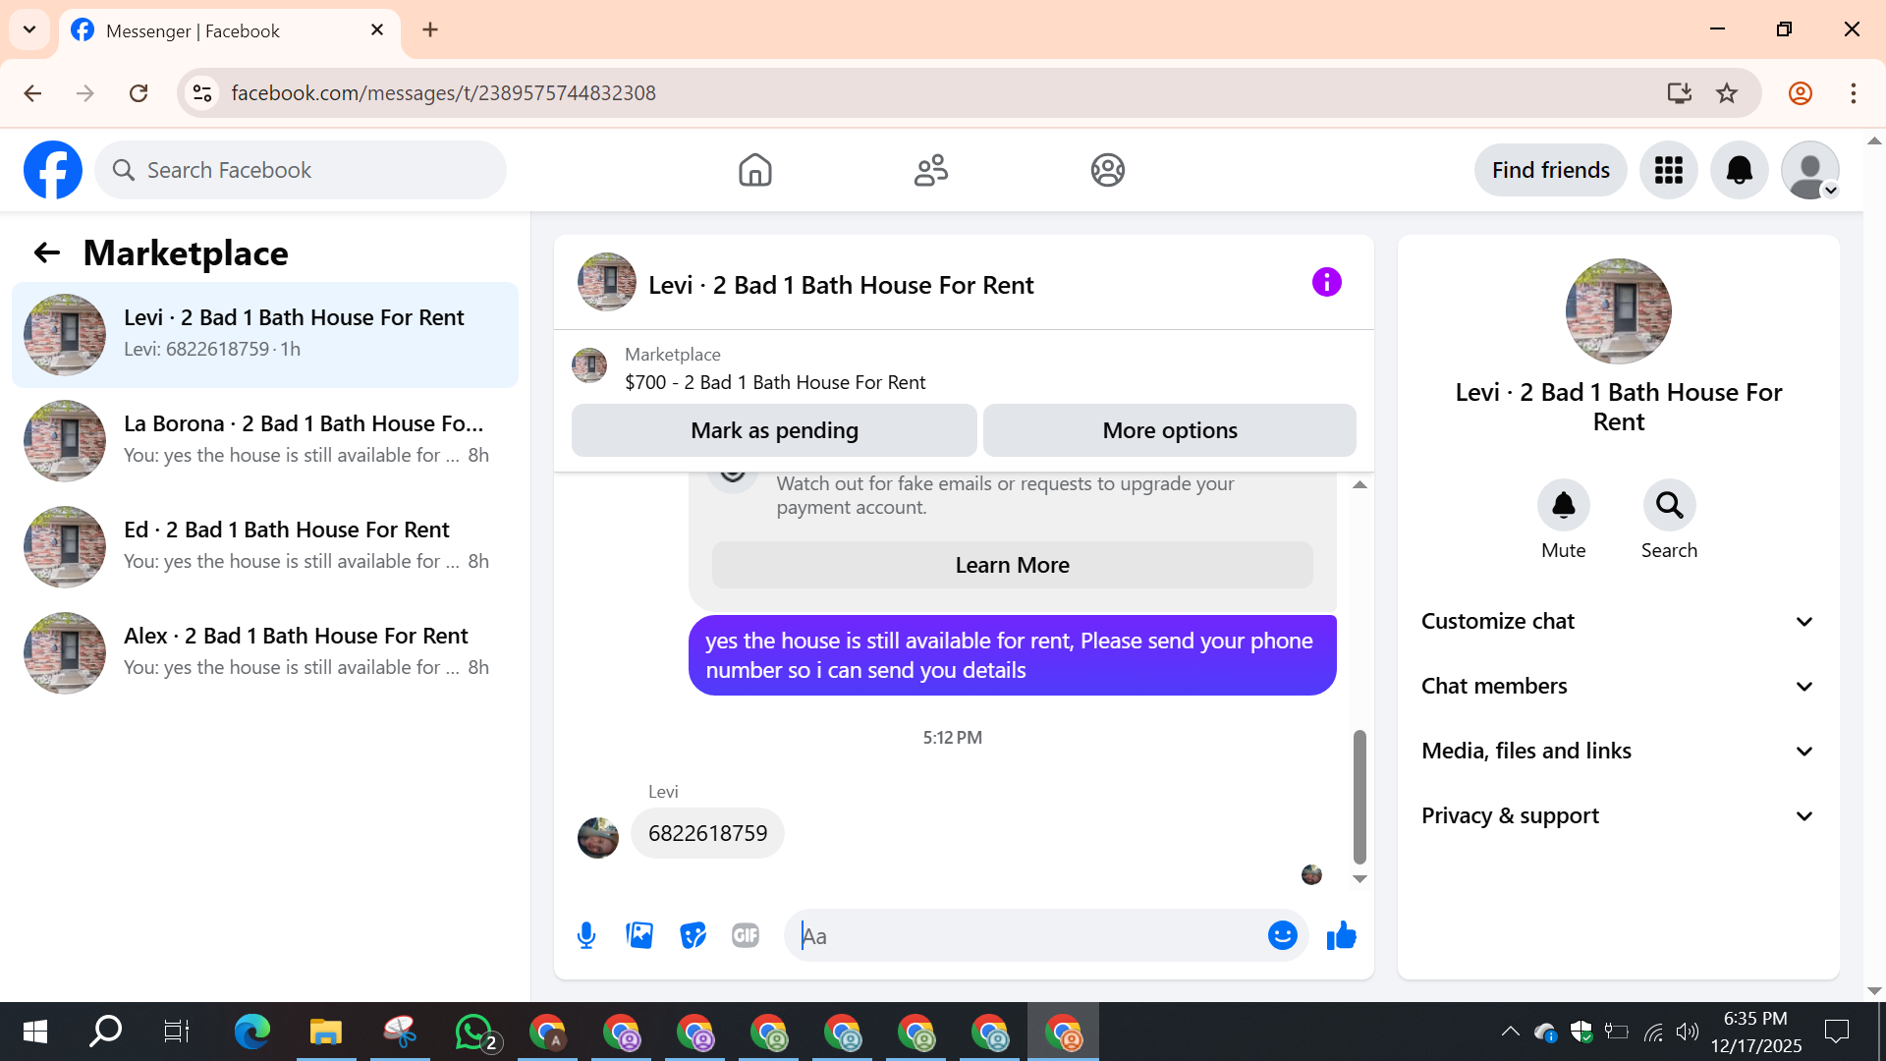Select Alex's house rental chat
Image resolution: width=1886 pixels, height=1061 pixels.
[x=265, y=652]
